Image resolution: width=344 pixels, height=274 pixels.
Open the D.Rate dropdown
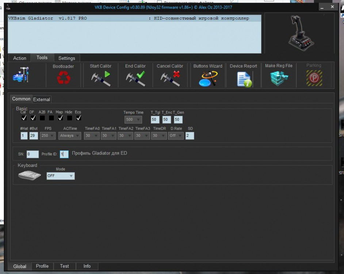coord(176,136)
